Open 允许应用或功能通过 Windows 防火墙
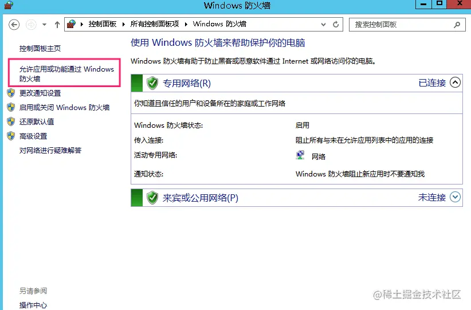Screen dimensions: 471x310 pyautogui.click(x=66, y=74)
